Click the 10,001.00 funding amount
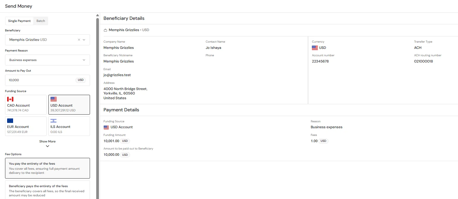The height and width of the screenshot is (199, 458). [111, 141]
